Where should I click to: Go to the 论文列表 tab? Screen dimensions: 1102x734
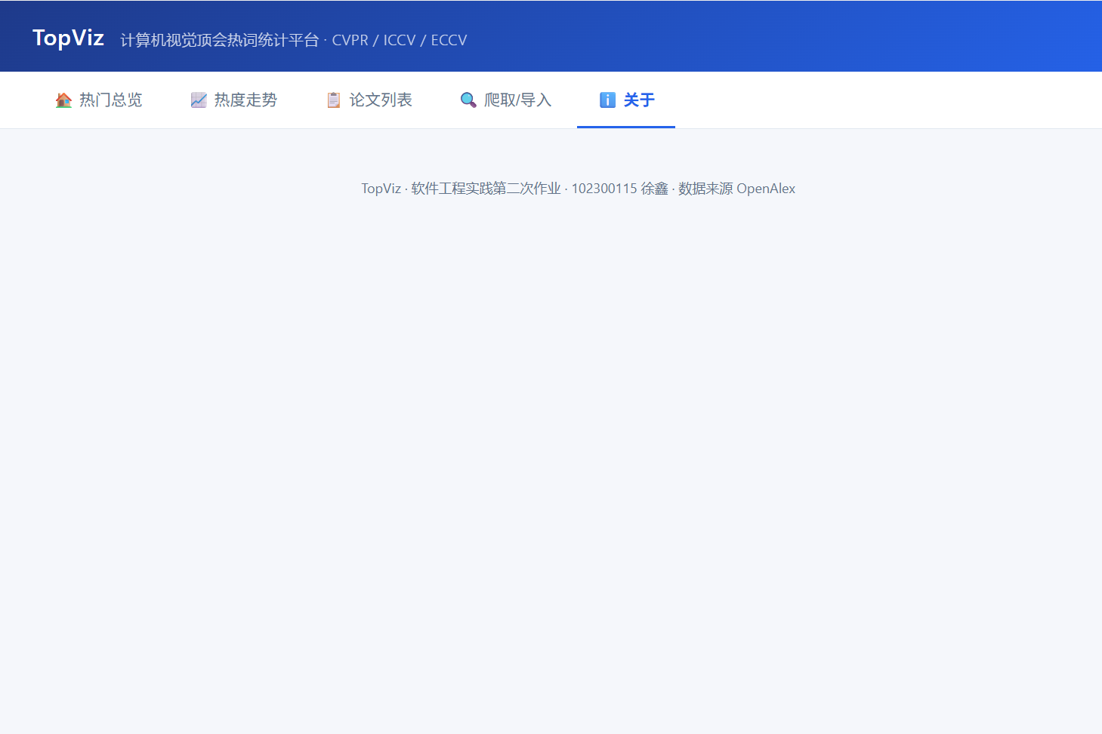pos(369,100)
